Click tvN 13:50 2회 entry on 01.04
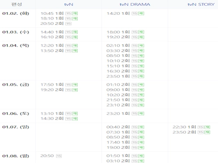The width and height of the screenshot is (218, 163). point(59,51)
